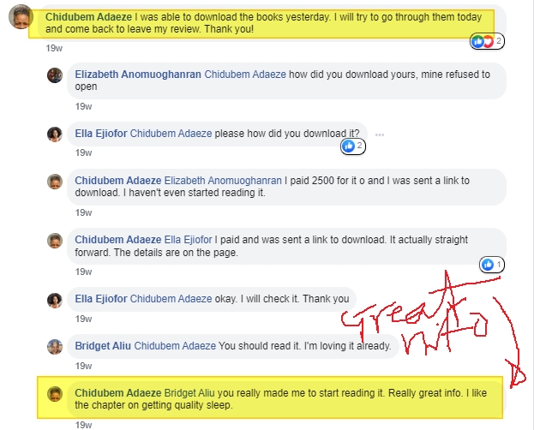Click Ella Ejiofor's avatar beside 'okay. I will check it'
The width and height of the screenshot is (534, 430).
pos(55,301)
